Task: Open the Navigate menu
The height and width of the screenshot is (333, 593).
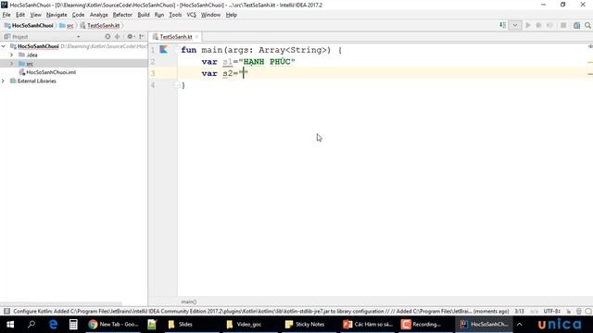Action: point(57,15)
